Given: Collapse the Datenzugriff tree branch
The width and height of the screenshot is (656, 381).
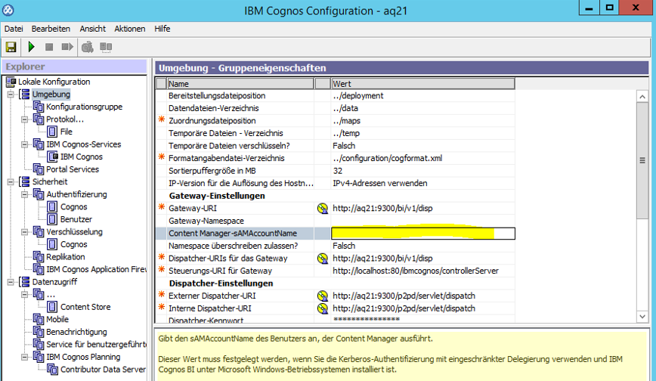Looking at the screenshot, I should pyautogui.click(x=11, y=282).
